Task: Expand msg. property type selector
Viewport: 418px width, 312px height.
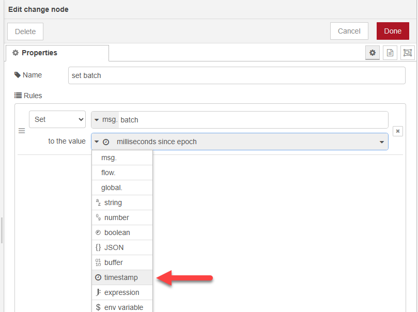Action: coord(105,120)
